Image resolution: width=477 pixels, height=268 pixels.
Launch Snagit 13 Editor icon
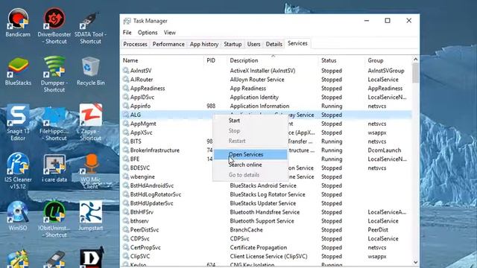coord(18,122)
